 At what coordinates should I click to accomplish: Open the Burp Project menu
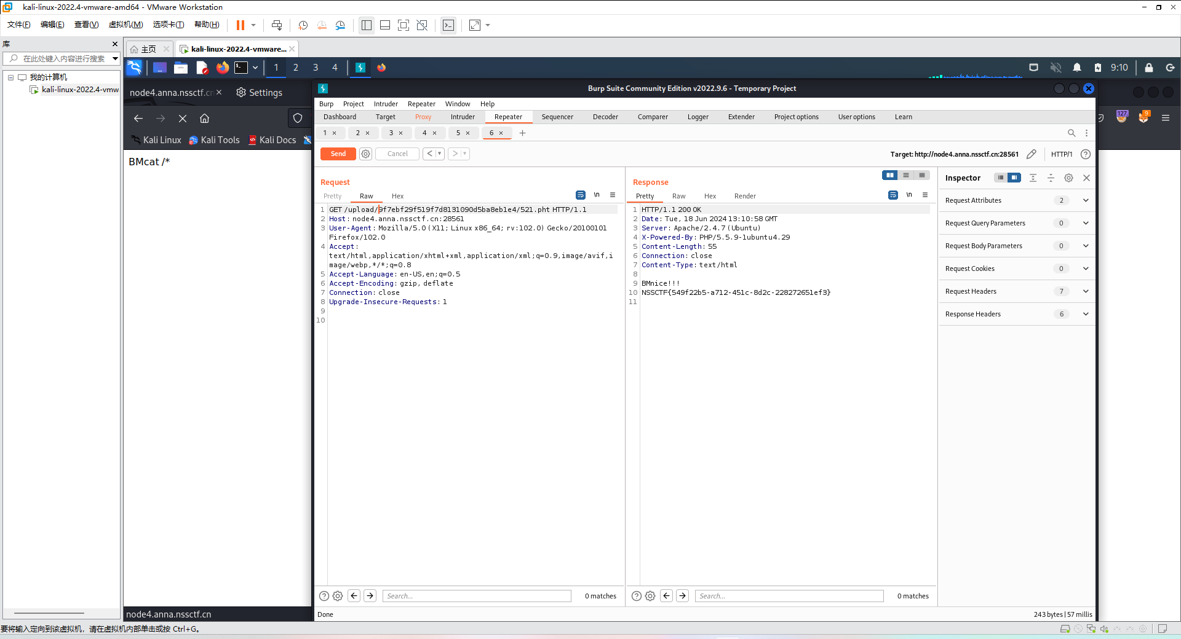(x=354, y=104)
